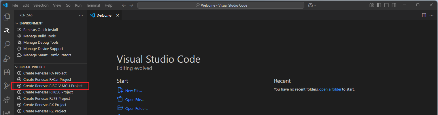The image size is (438, 115).
Task: Split the editor right
Action: pos(424,15)
